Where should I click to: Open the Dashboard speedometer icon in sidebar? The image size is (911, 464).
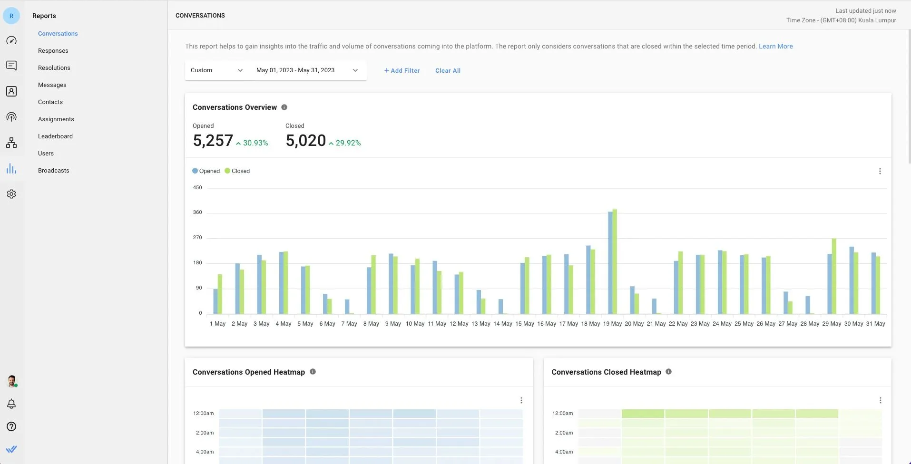pos(11,40)
